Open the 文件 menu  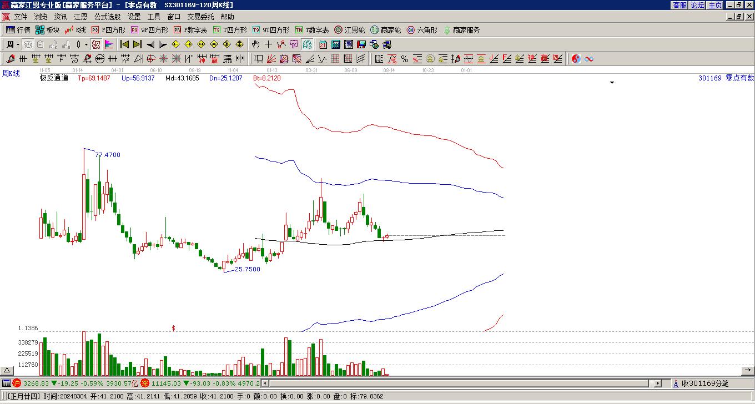pyautogui.click(x=21, y=17)
